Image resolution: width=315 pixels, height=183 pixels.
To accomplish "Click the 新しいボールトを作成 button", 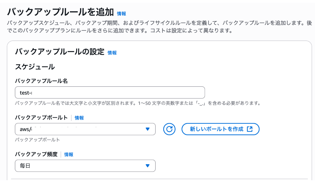I will (221, 129).
